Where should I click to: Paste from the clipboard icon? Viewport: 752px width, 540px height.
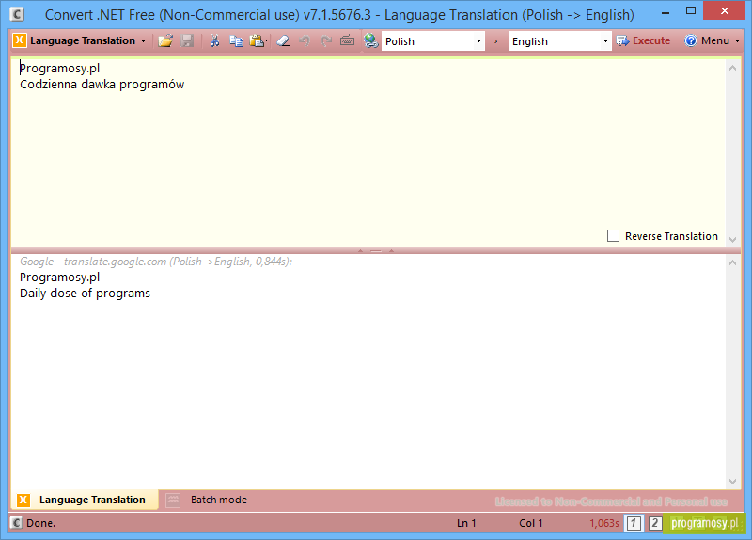(257, 40)
